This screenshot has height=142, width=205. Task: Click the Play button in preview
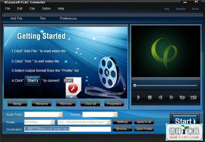point(139,97)
